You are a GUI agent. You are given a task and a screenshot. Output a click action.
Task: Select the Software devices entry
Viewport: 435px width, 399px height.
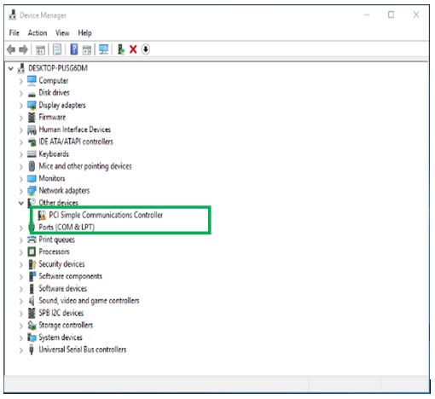[x=63, y=288]
